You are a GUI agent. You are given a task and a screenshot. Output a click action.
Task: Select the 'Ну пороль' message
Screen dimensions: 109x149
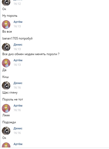10,16
